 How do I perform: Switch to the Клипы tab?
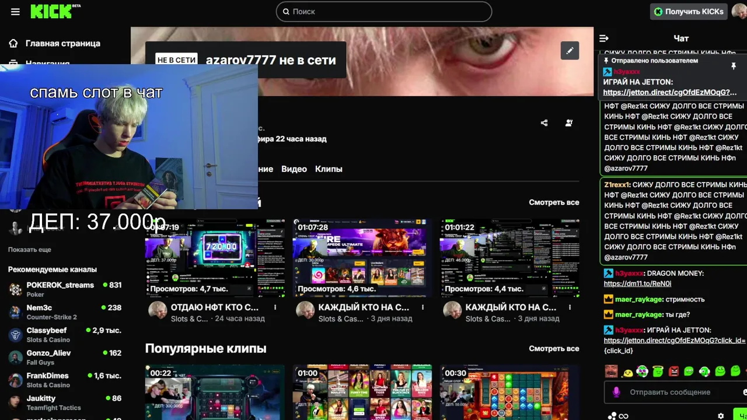tap(329, 169)
